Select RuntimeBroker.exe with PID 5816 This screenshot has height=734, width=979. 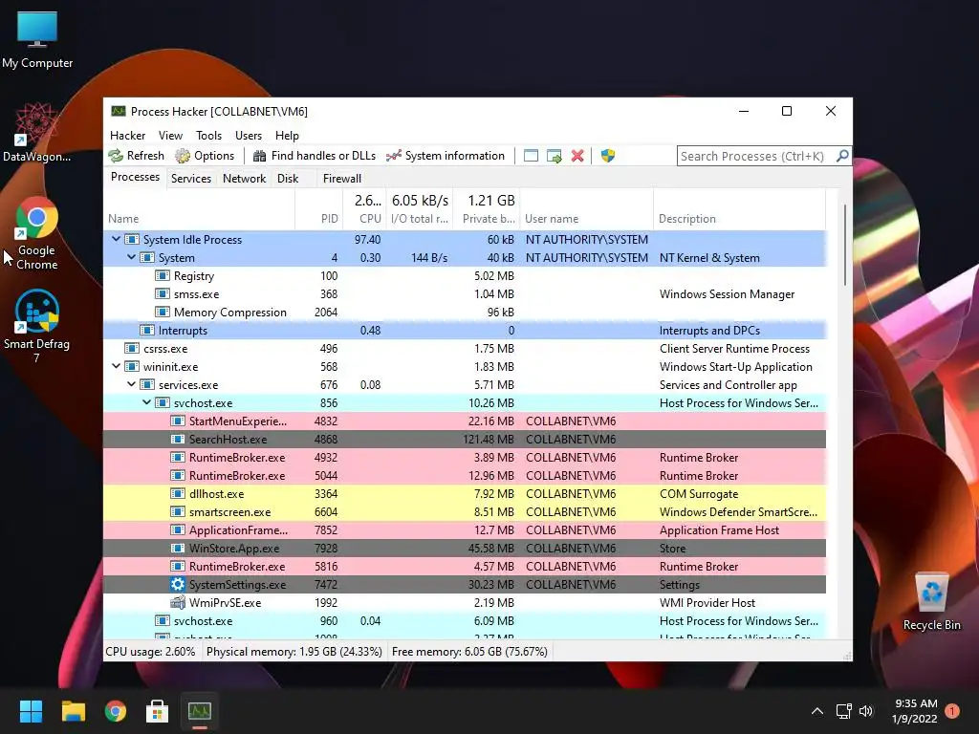click(x=466, y=566)
